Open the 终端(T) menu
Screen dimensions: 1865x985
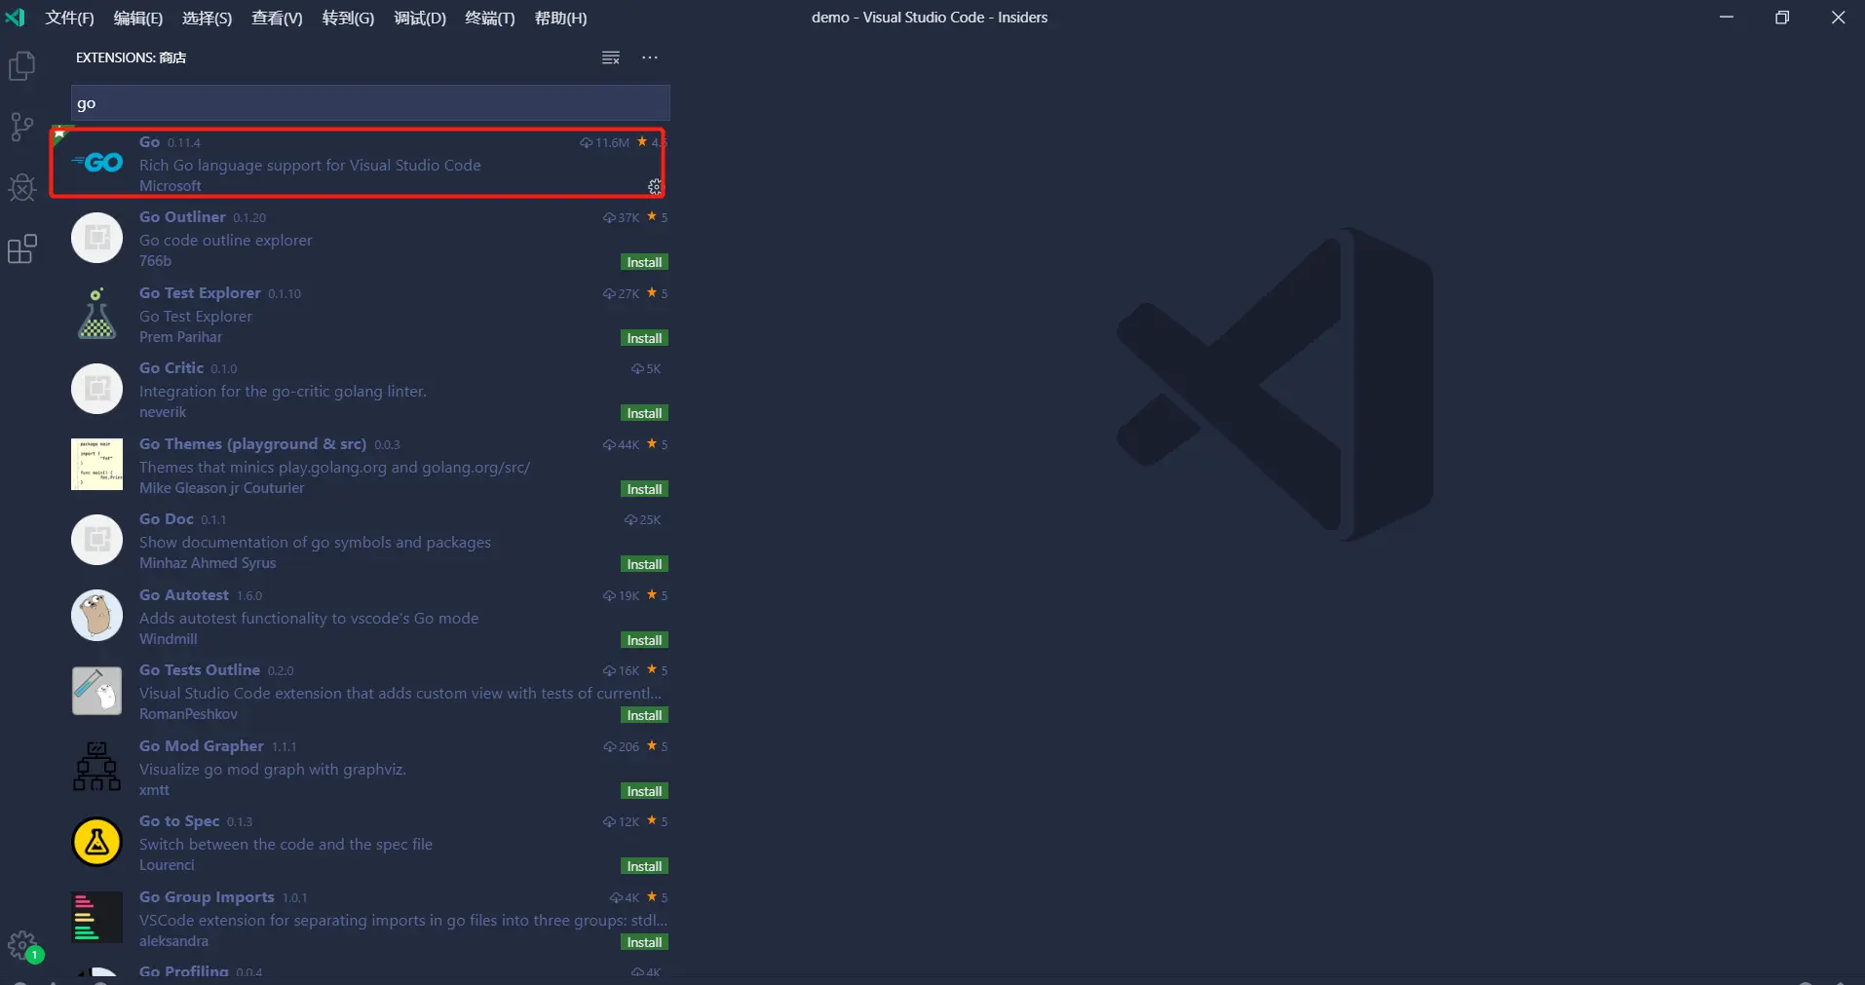click(x=490, y=19)
